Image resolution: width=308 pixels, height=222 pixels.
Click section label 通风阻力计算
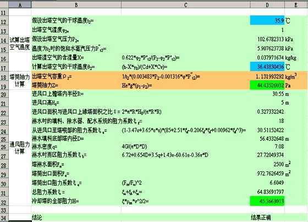click(x=20, y=148)
